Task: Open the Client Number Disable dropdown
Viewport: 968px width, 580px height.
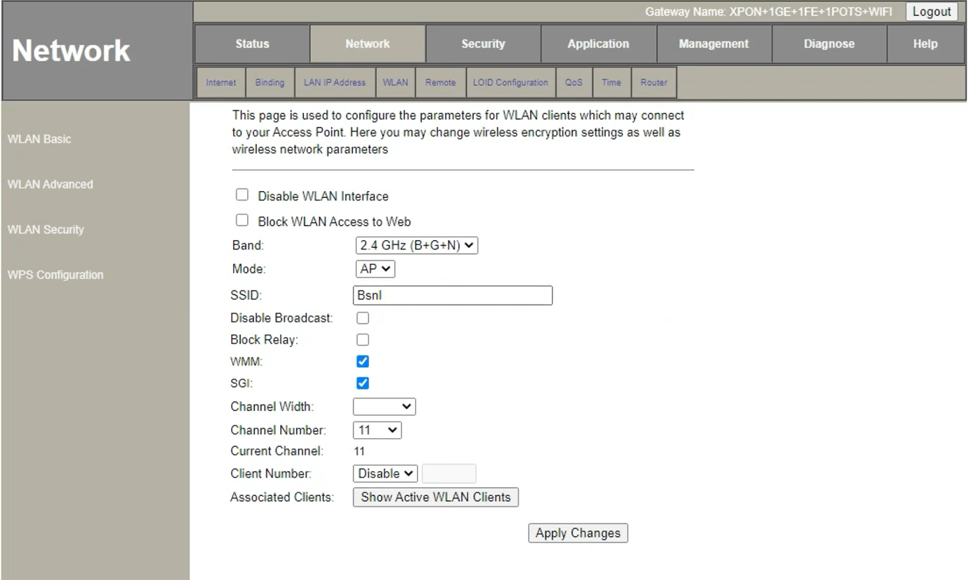Action: [x=385, y=474]
